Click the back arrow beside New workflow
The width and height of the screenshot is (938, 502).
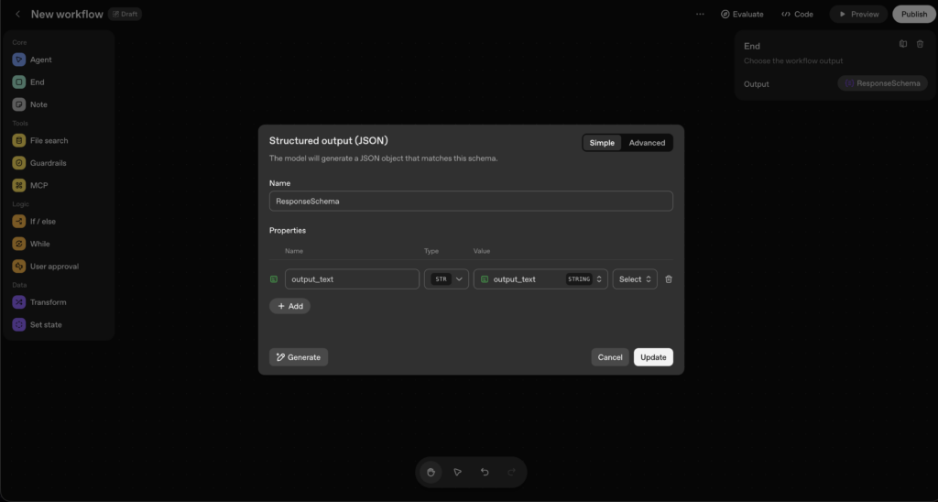(x=17, y=15)
